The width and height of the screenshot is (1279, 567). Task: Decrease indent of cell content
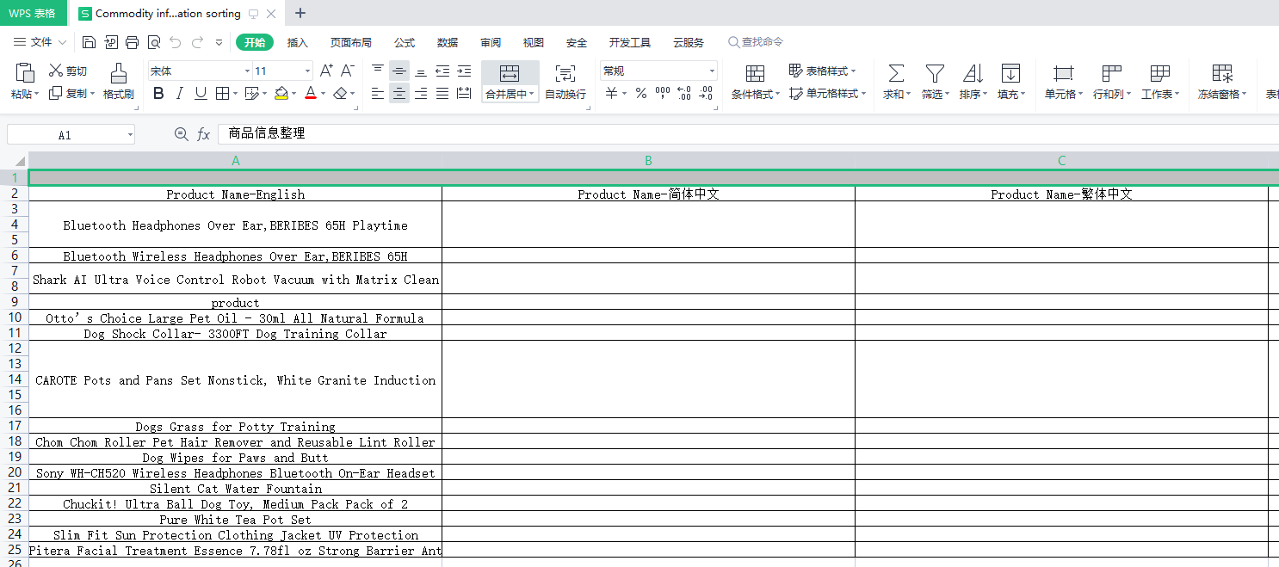(442, 71)
